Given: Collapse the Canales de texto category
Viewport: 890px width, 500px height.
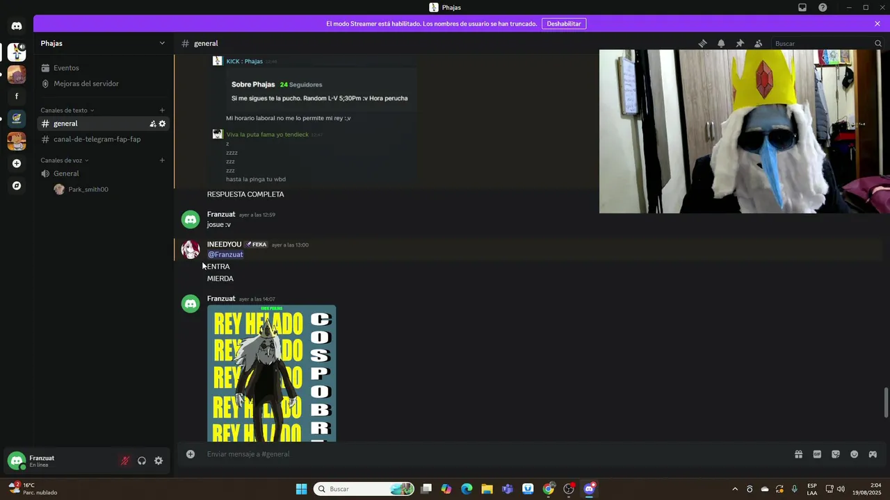Looking at the screenshot, I should 67,110.
